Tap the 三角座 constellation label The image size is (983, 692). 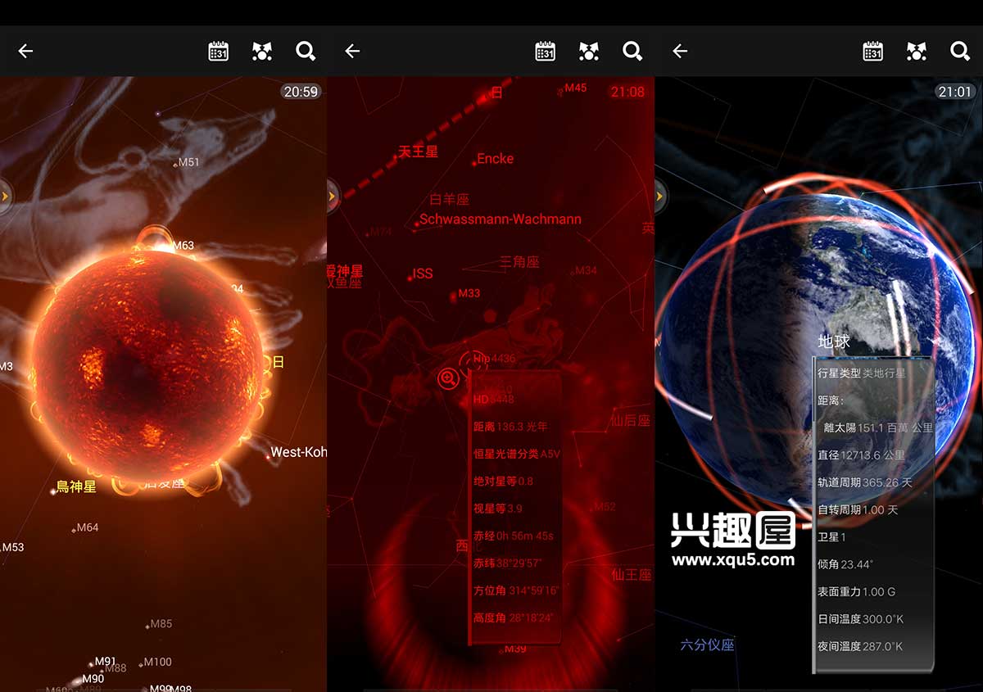(520, 262)
